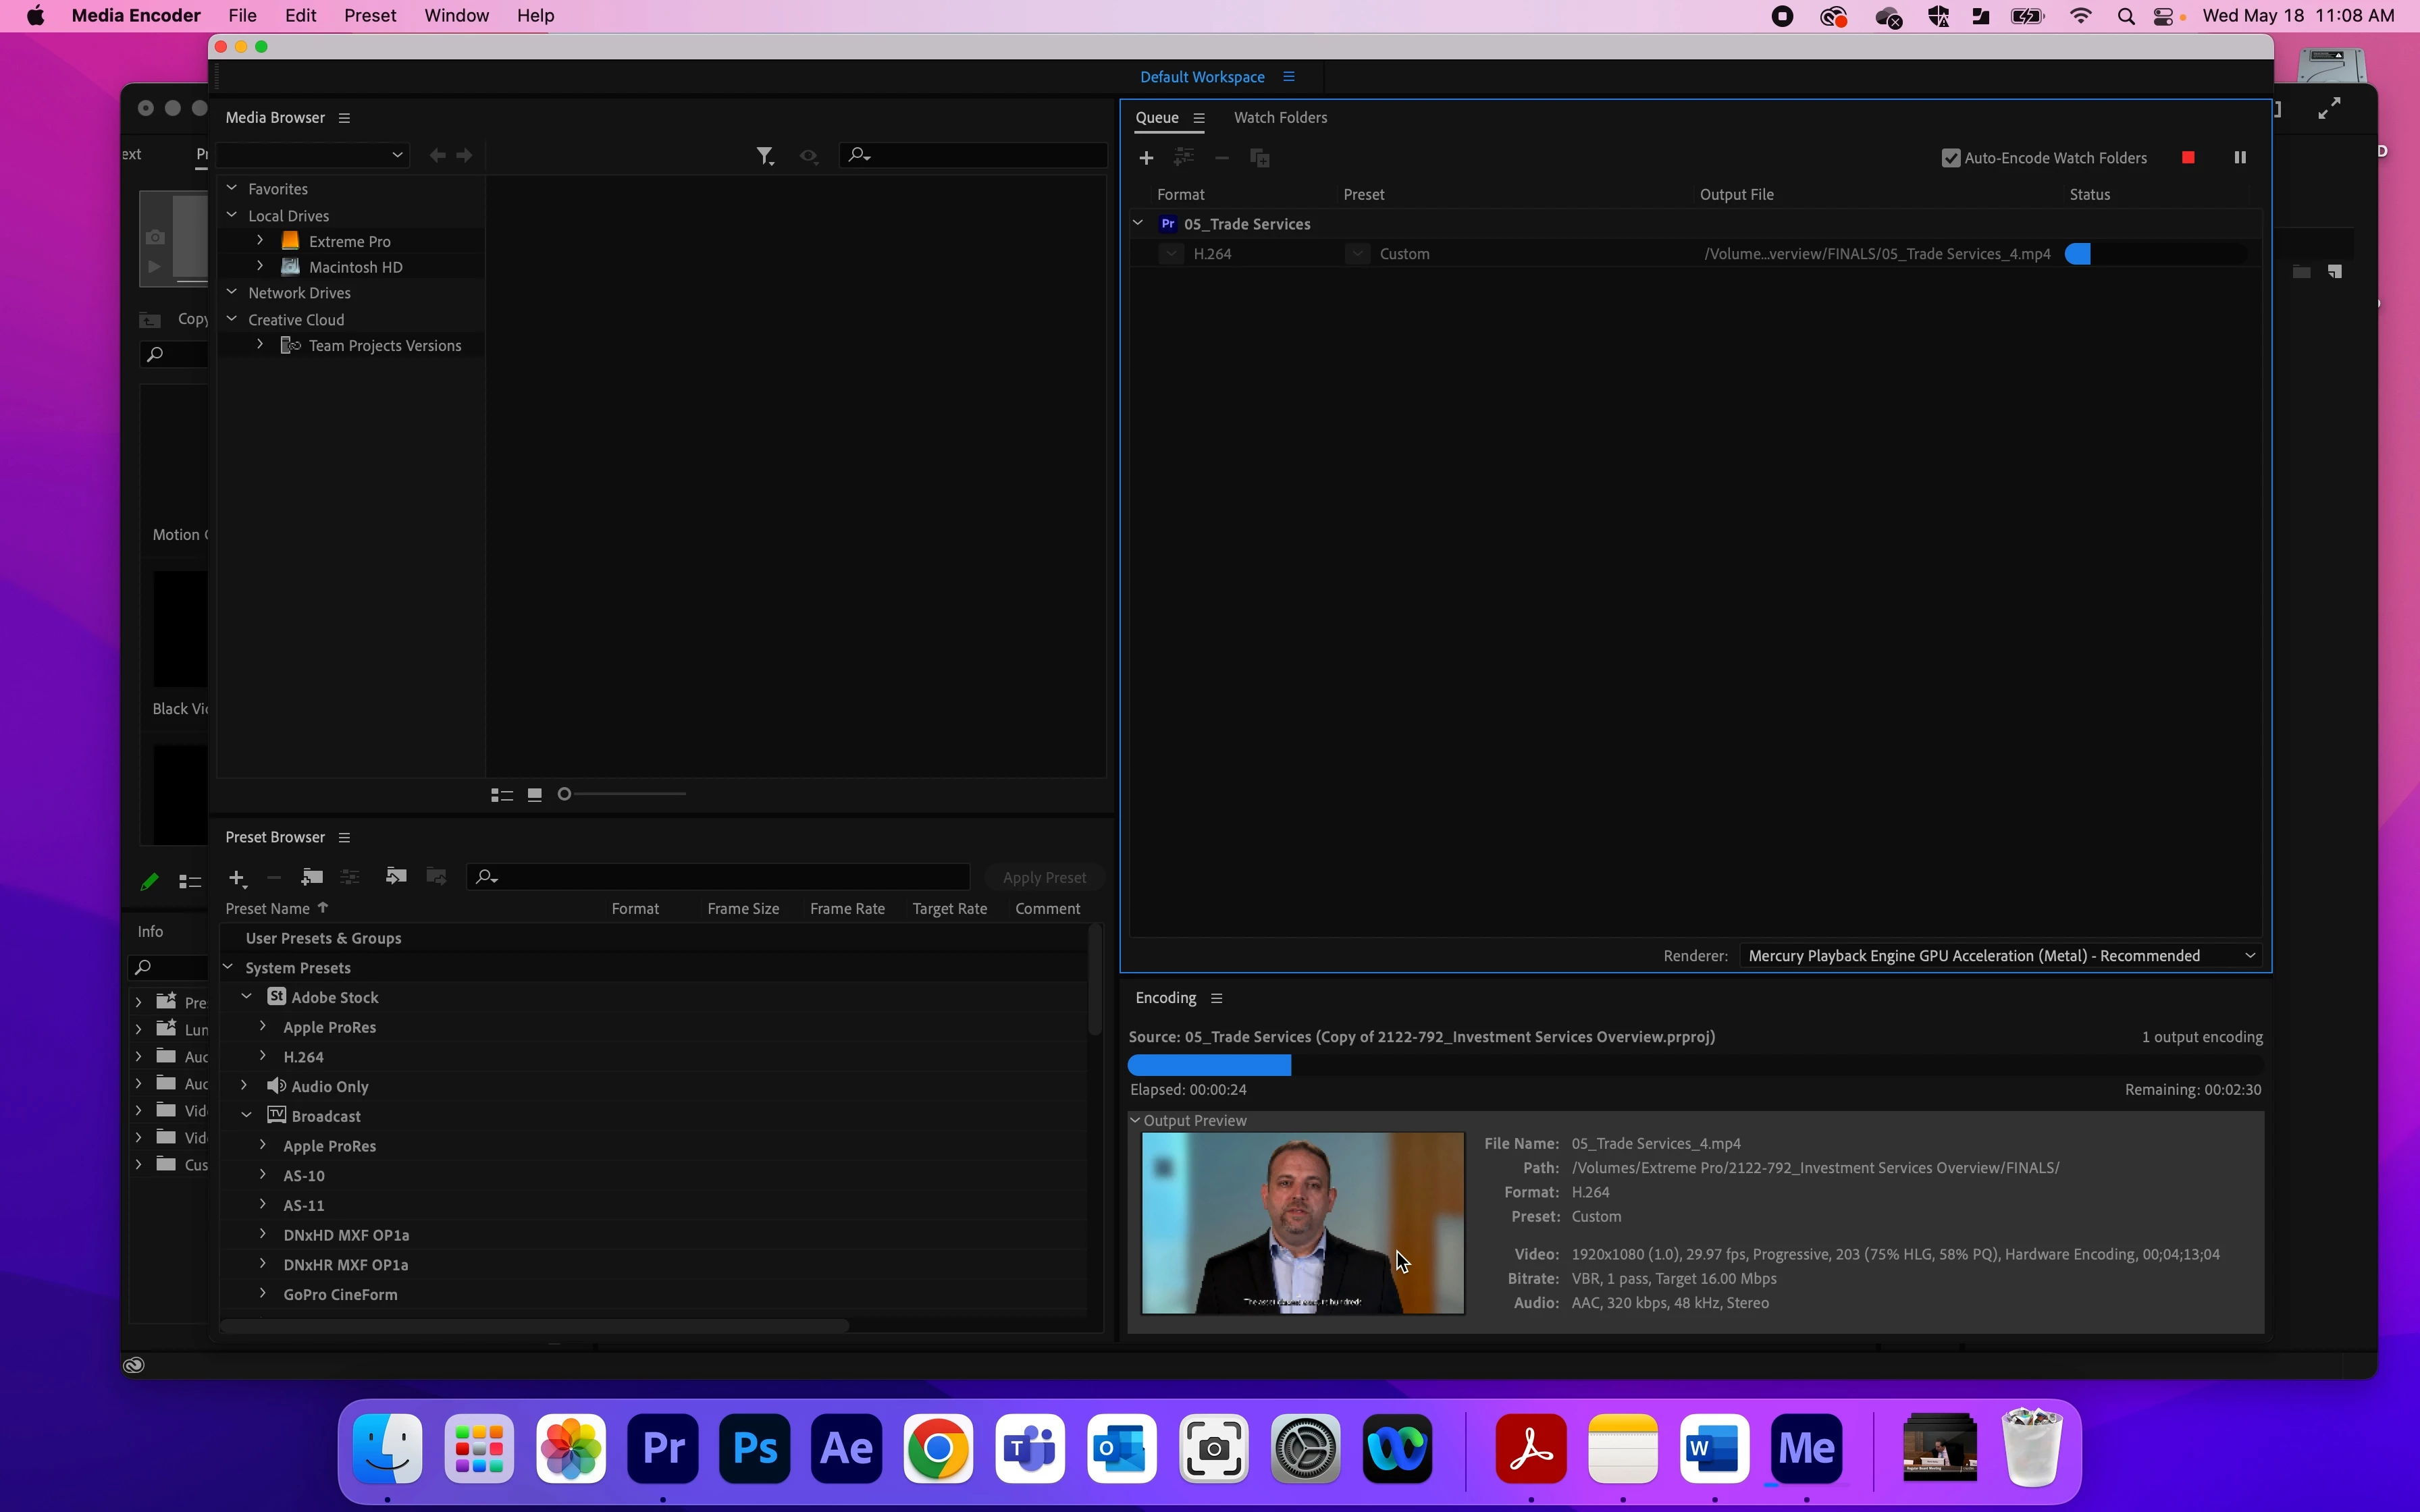Open the Queue panel menu icon
2420x1512 pixels.
pos(1199,118)
